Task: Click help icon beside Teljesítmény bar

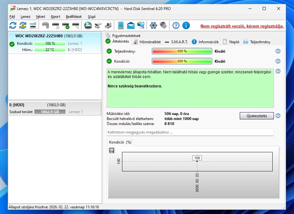Action: (x=278, y=51)
